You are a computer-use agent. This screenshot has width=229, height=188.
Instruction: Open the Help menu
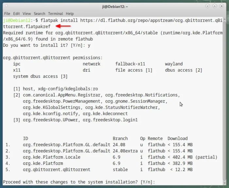pyautogui.click(x=70, y=14)
